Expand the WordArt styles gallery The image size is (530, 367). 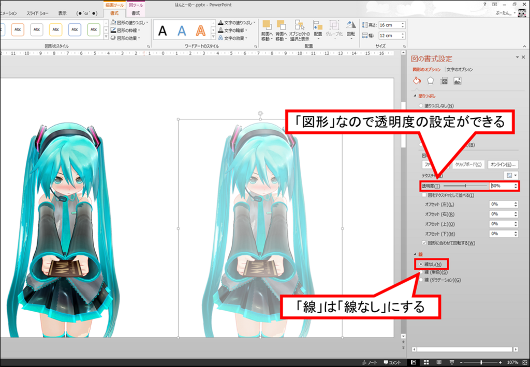tap(213, 37)
